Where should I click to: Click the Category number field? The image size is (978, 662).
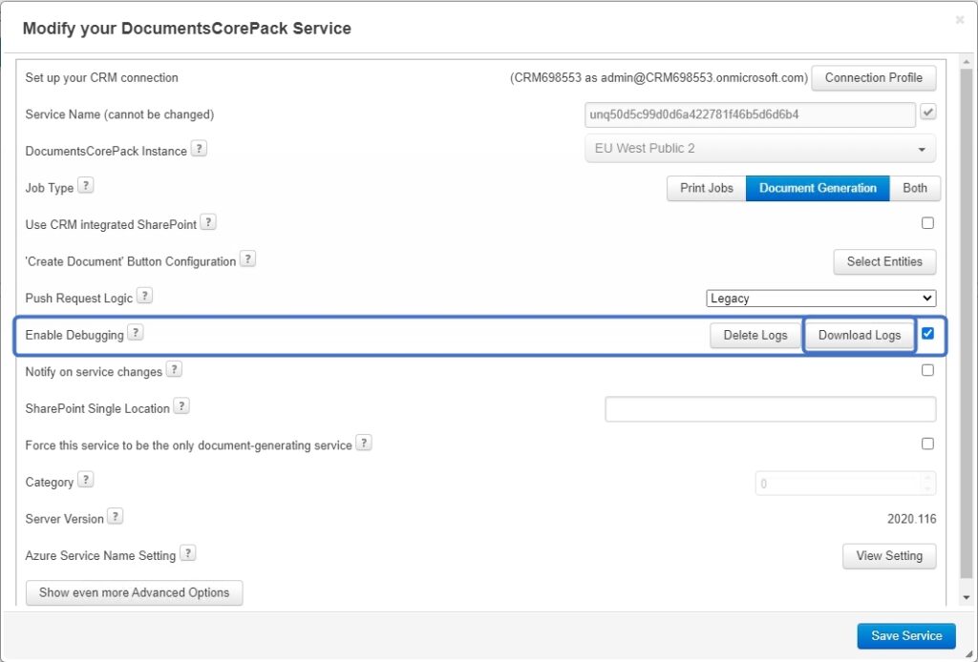pos(845,484)
